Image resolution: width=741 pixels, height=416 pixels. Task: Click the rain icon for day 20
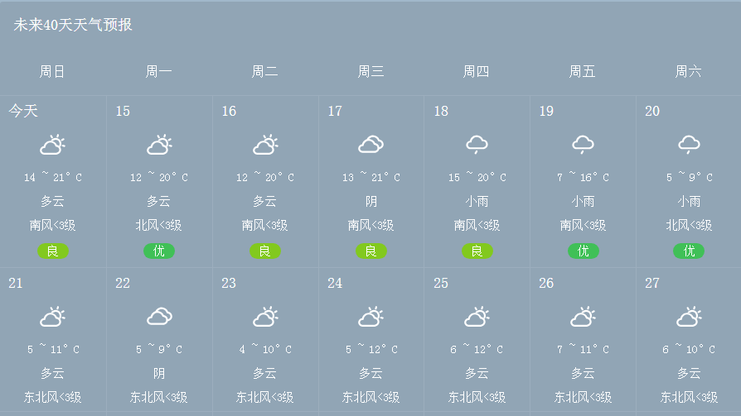(x=689, y=146)
